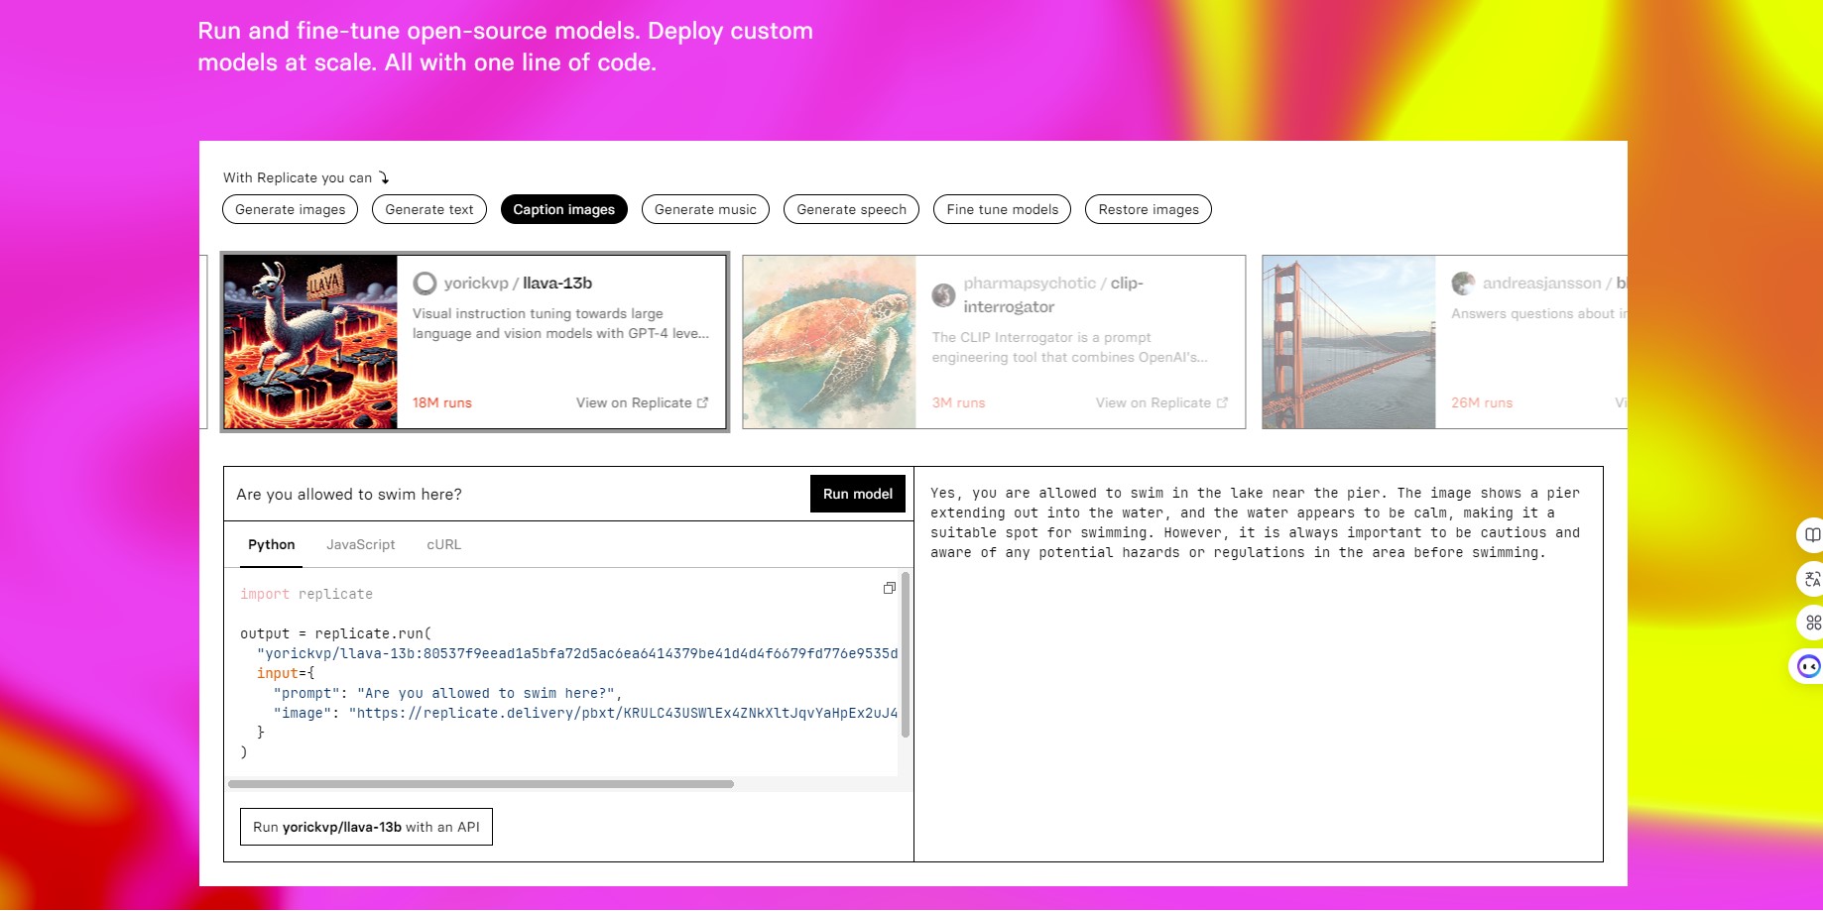
Task: Select the Fine tune models pill
Action: coord(1003,209)
